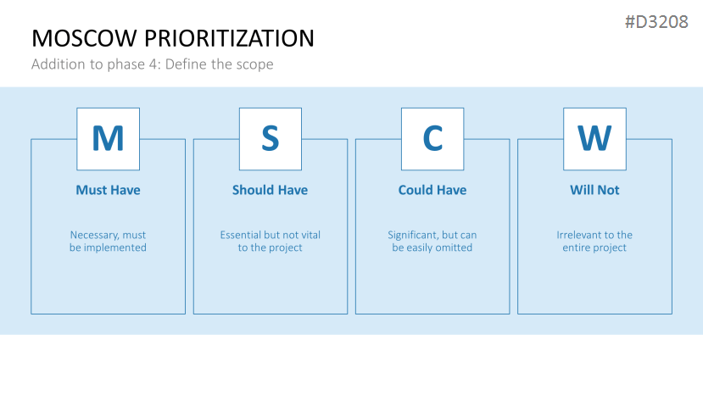Select 'Significant, but can be easily omitted' text
The height and width of the screenshot is (395, 703).
[432, 242]
